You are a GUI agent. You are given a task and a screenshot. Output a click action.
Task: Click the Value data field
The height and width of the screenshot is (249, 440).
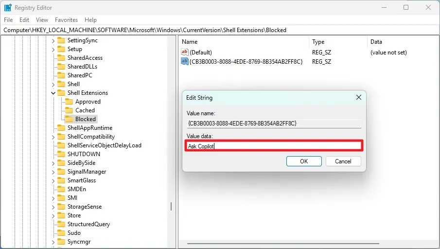pyautogui.click(x=274, y=146)
